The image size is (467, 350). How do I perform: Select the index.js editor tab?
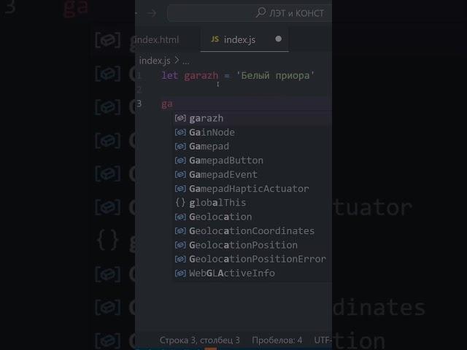coord(239,39)
